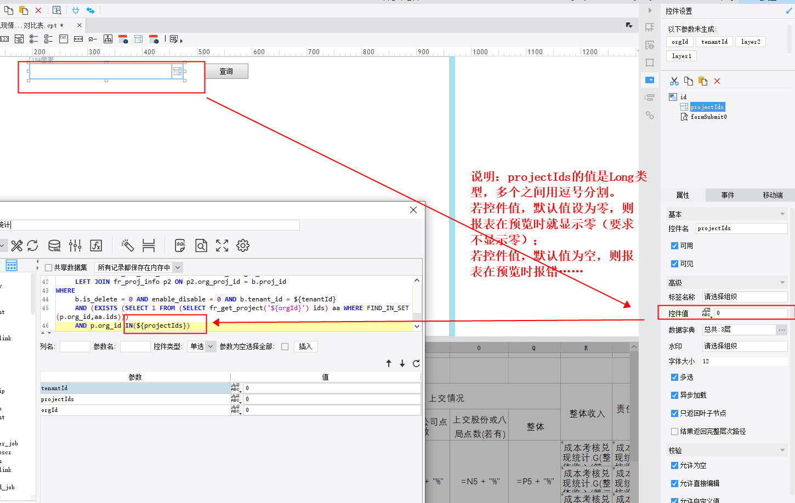Viewport: 795px width, 503px height.
Task: Click the database SQL icon in dialog toolbar
Action: tap(54, 245)
